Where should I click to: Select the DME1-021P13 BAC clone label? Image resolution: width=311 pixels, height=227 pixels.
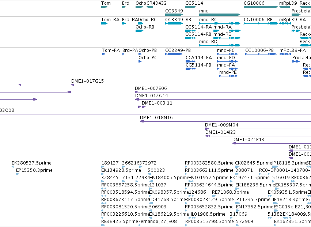point(248,140)
